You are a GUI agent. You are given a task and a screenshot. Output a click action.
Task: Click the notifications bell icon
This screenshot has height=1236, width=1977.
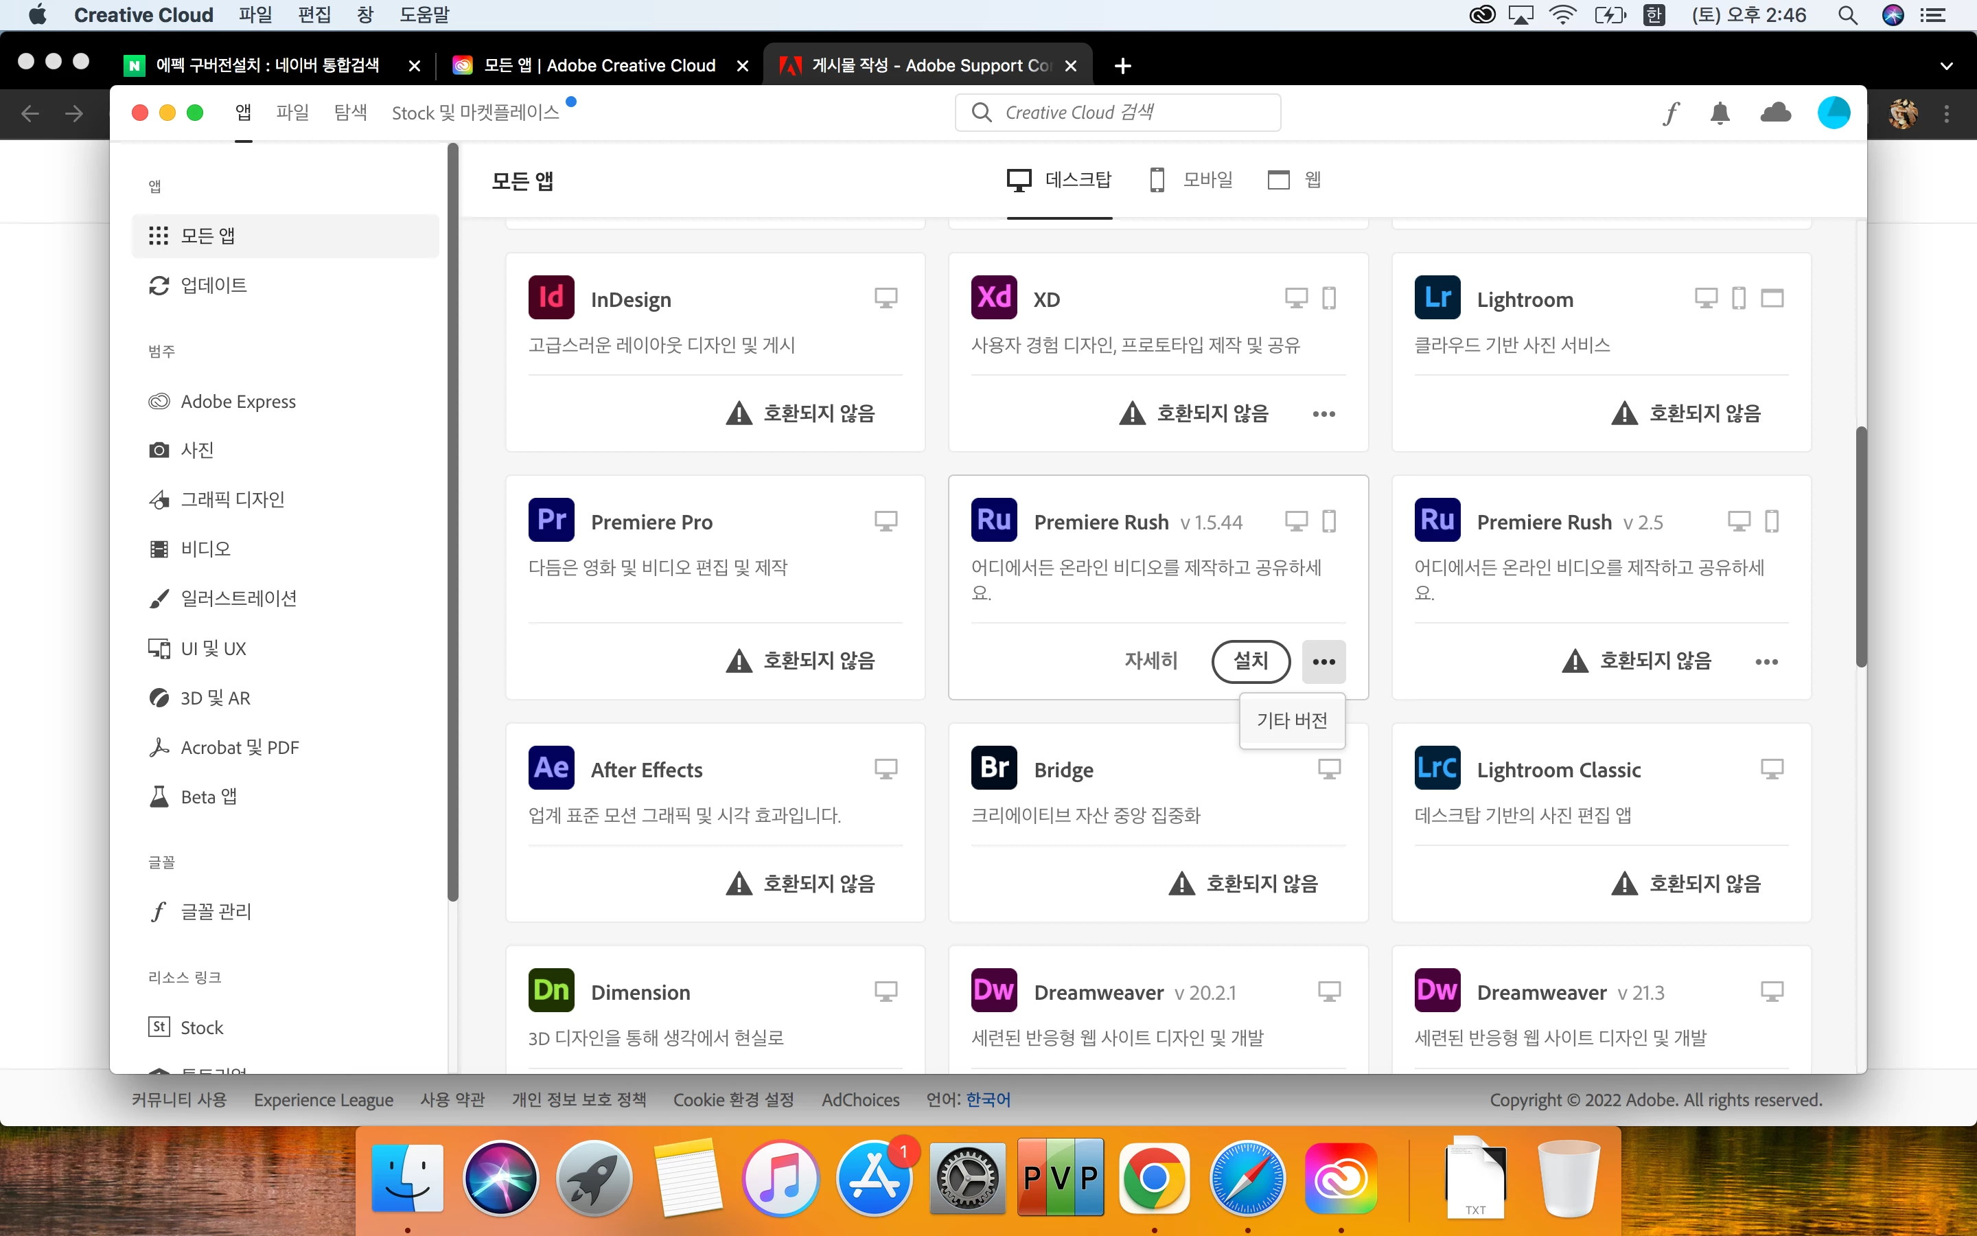tap(1720, 113)
